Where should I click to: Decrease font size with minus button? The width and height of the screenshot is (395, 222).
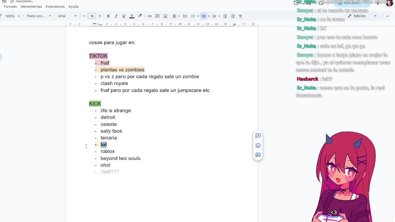84,16
